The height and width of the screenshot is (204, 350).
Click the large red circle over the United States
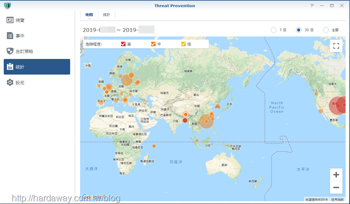[x=337, y=106]
